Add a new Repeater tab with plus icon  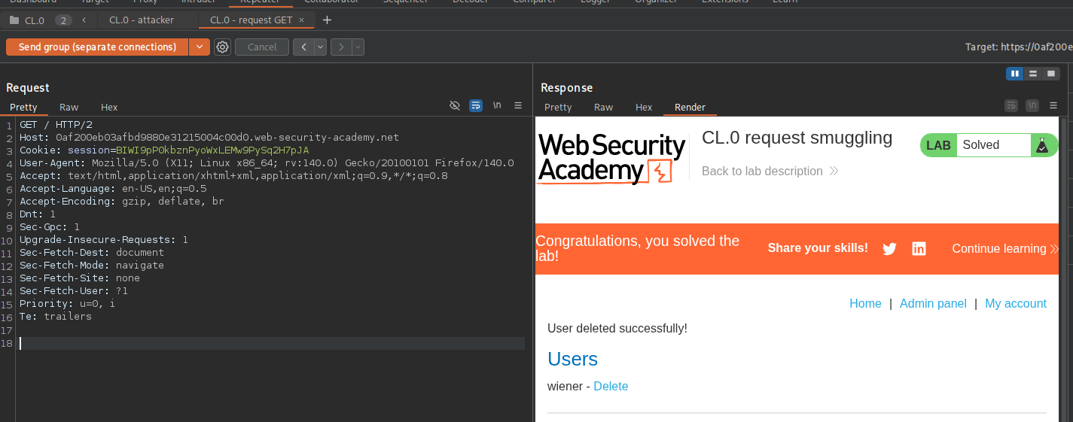tap(327, 20)
